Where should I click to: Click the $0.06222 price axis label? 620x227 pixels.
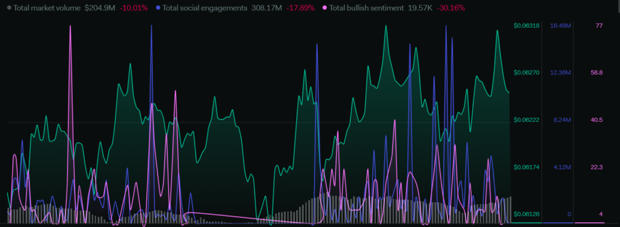point(526,120)
